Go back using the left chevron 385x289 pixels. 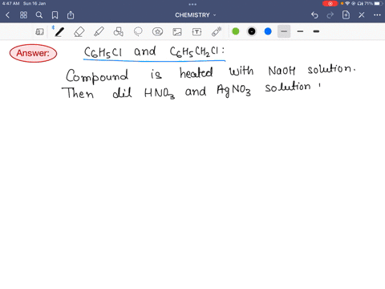pyautogui.click(x=7, y=15)
